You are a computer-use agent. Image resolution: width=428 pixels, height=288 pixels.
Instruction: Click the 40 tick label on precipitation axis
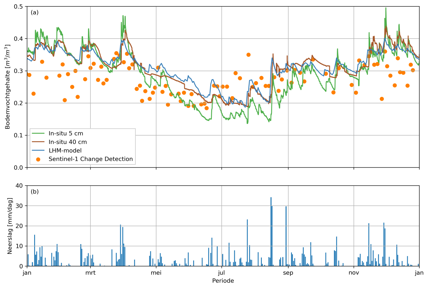coord(20,186)
